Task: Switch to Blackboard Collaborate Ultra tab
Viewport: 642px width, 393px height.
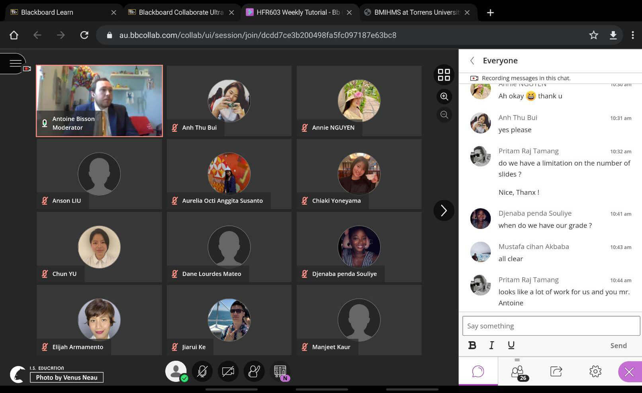Action: click(181, 12)
